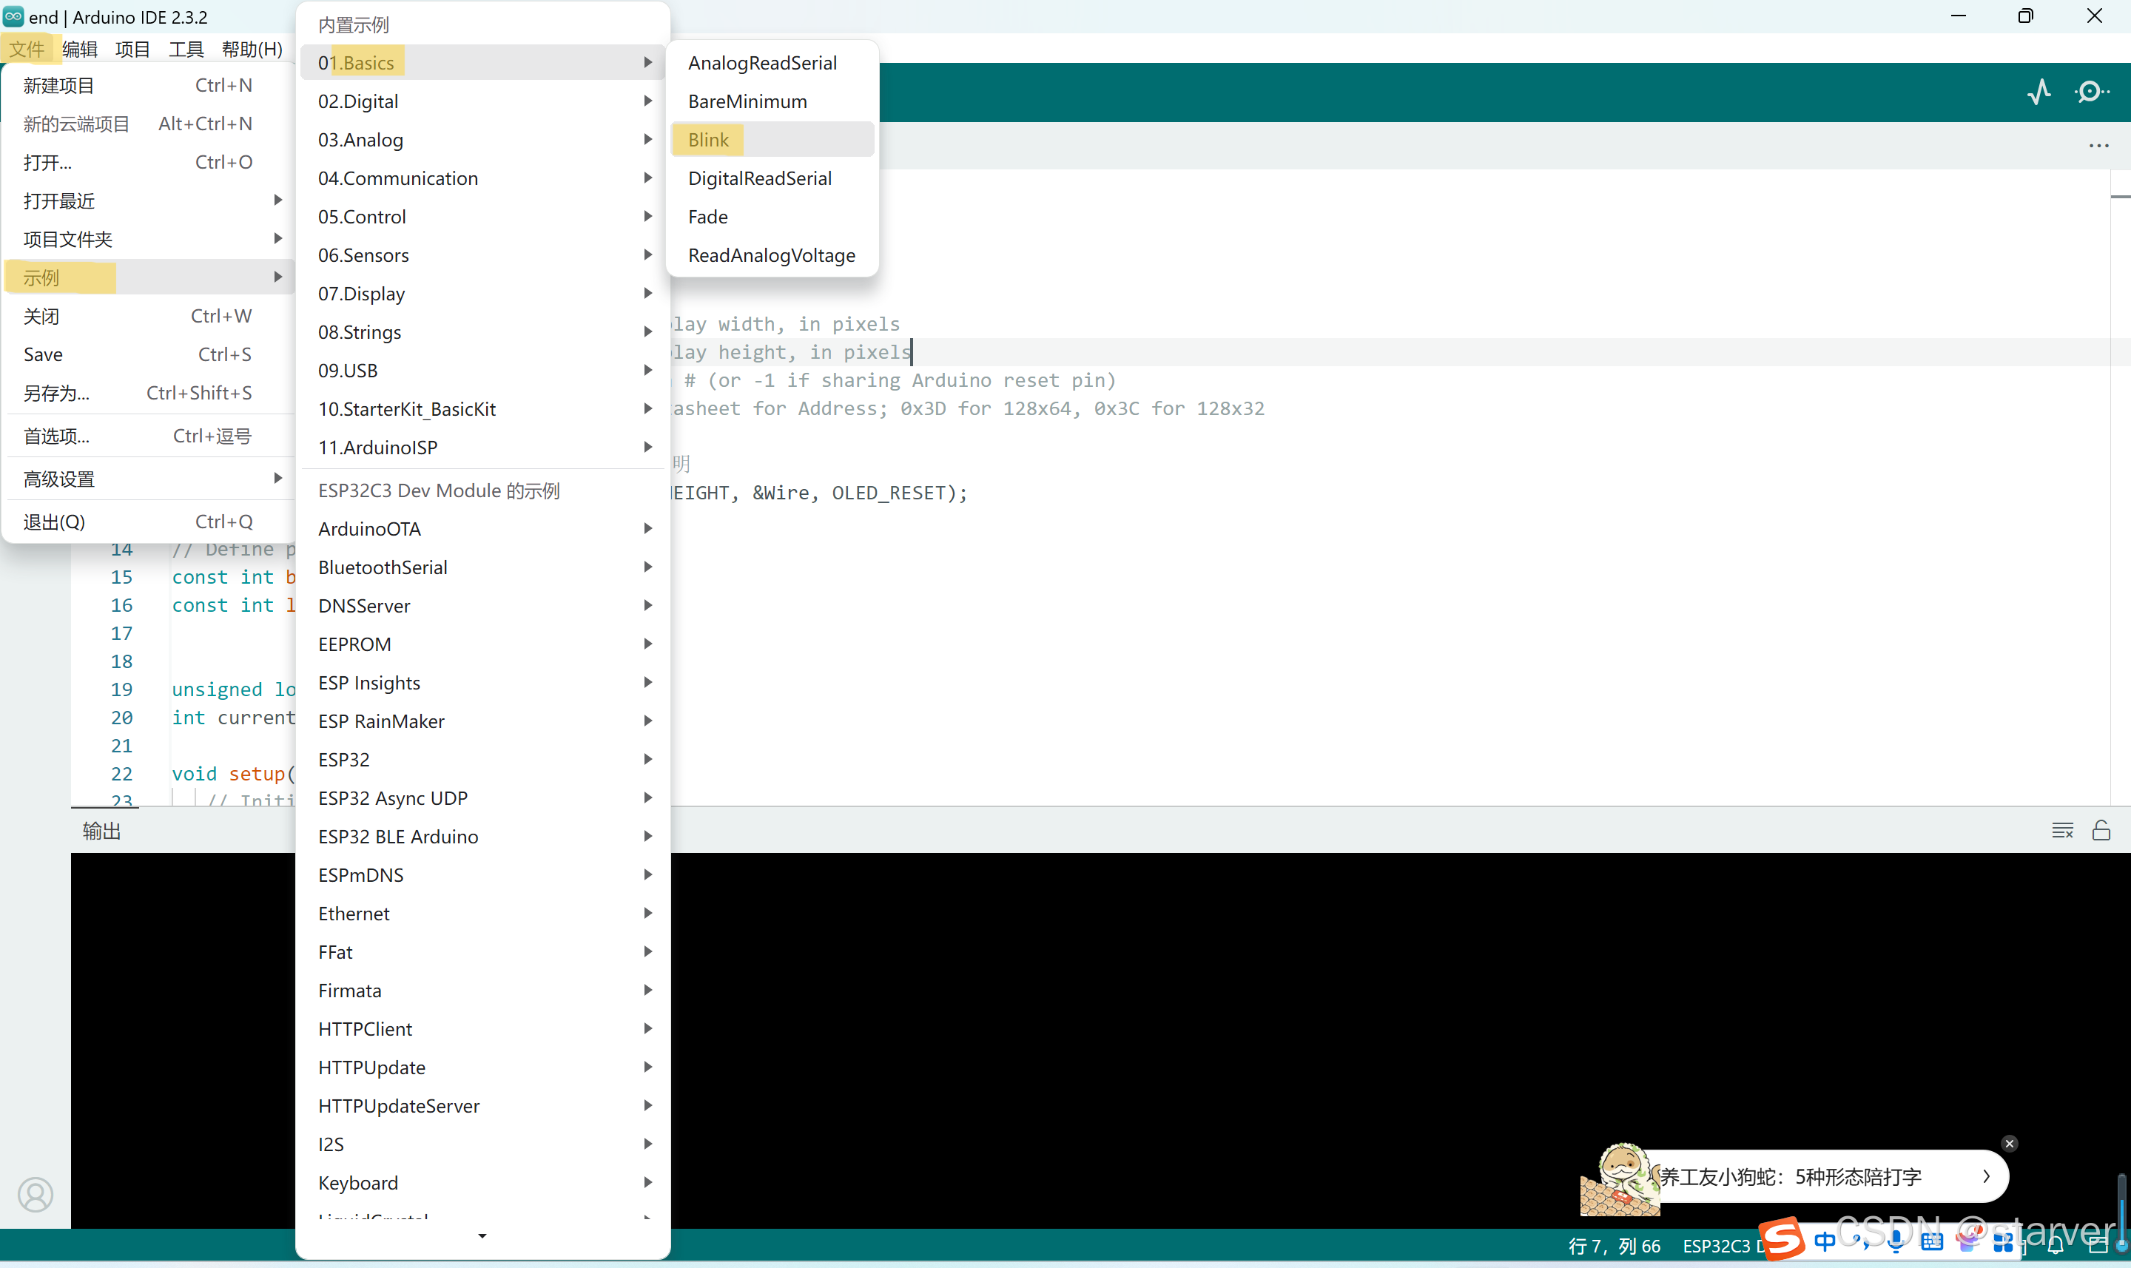Open 首选项... preferences
Viewport: 2131px width, 1268px height.
tap(149, 436)
